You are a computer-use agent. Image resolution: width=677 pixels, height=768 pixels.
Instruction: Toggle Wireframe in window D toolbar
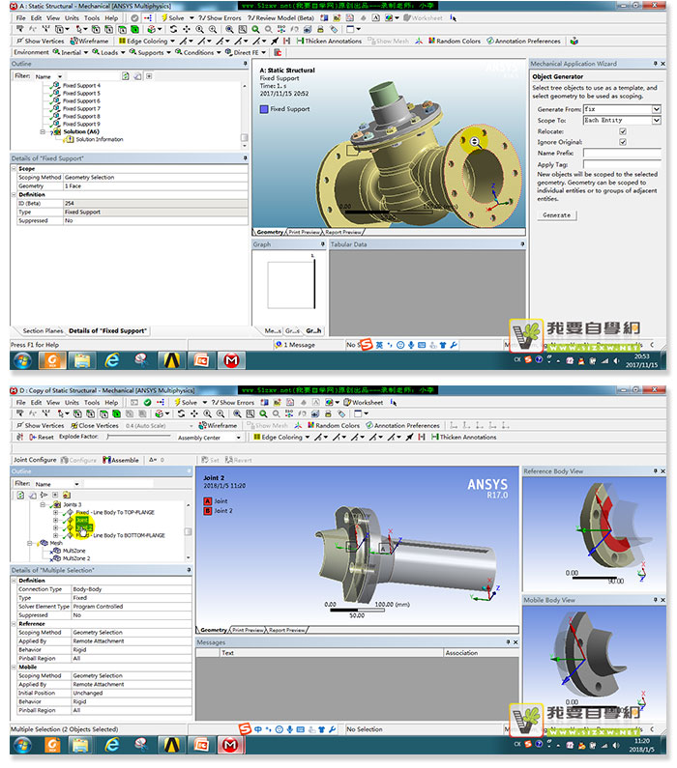(218, 426)
